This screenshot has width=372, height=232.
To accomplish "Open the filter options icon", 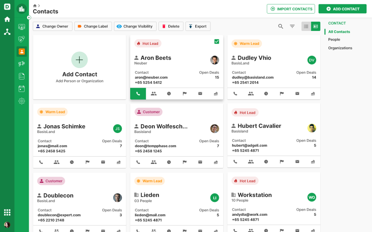I will click(x=292, y=26).
